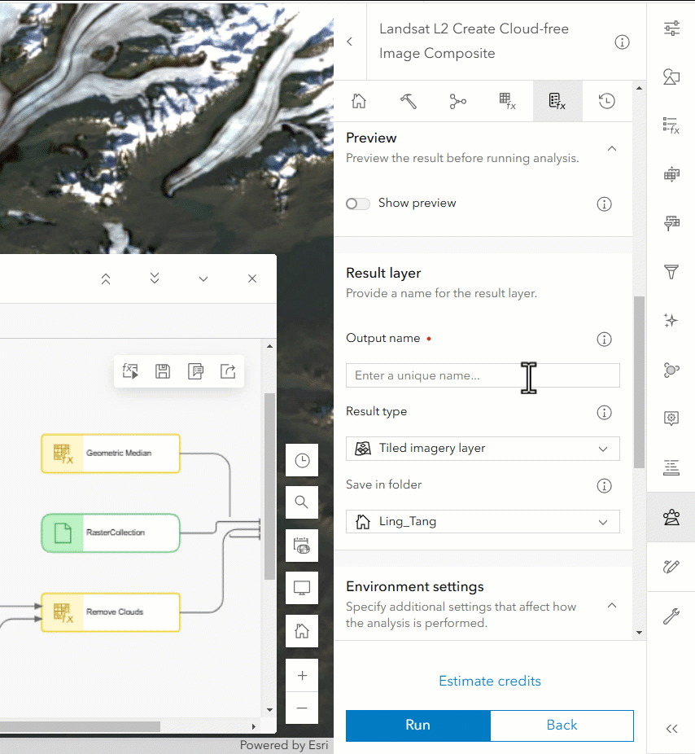Image resolution: width=695 pixels, height=754 pixels.
Task: Zoom out on the map
Action: click(x=302, y=708)
